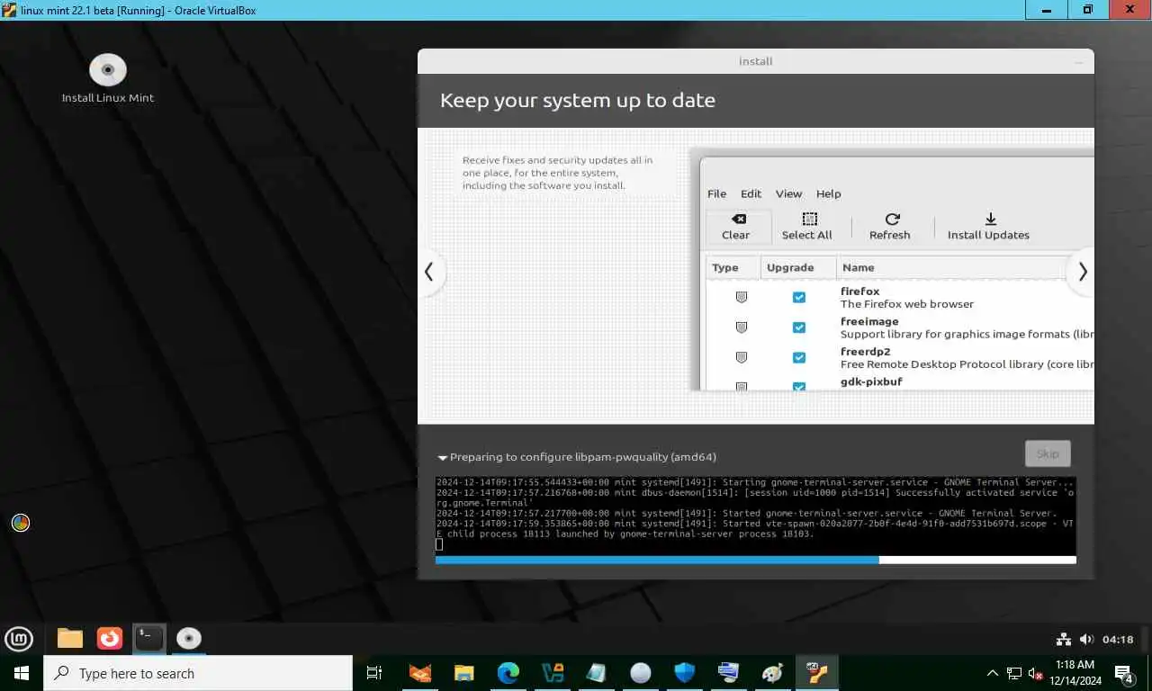Sort by the Upgrade column header

[x=797, y=267]
